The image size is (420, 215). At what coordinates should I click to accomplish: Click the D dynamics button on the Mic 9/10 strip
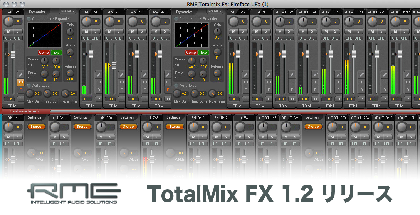coord(168,90)
